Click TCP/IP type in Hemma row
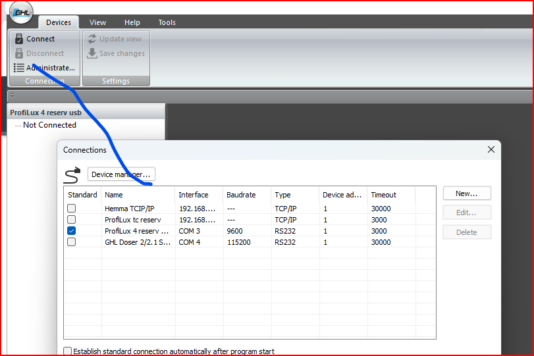This screenshot has height=356, width=534. [285, 209]
